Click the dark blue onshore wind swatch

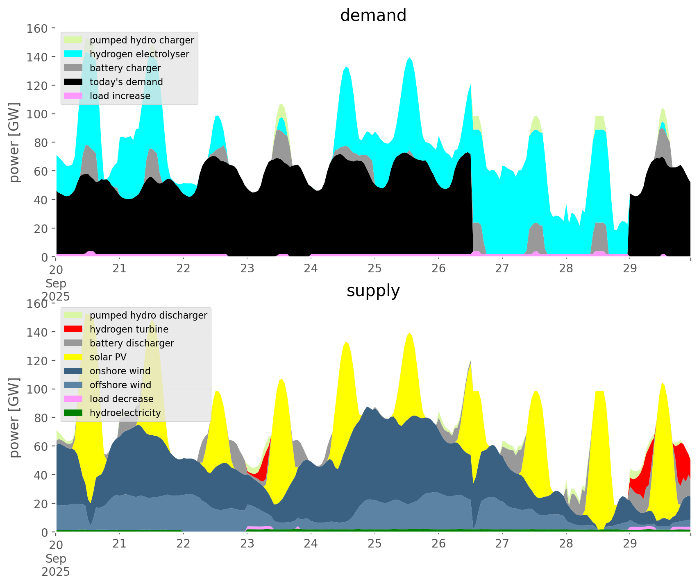(74, 371)
